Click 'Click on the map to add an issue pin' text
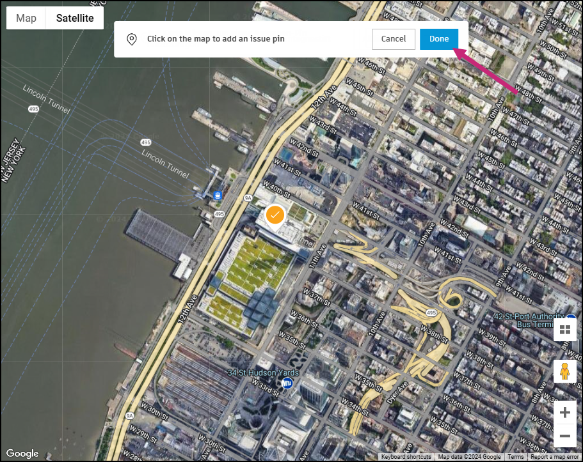 point(216,39)
